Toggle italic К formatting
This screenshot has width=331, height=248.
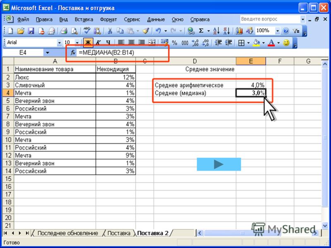pyautogui.click(x=98, y=43)
